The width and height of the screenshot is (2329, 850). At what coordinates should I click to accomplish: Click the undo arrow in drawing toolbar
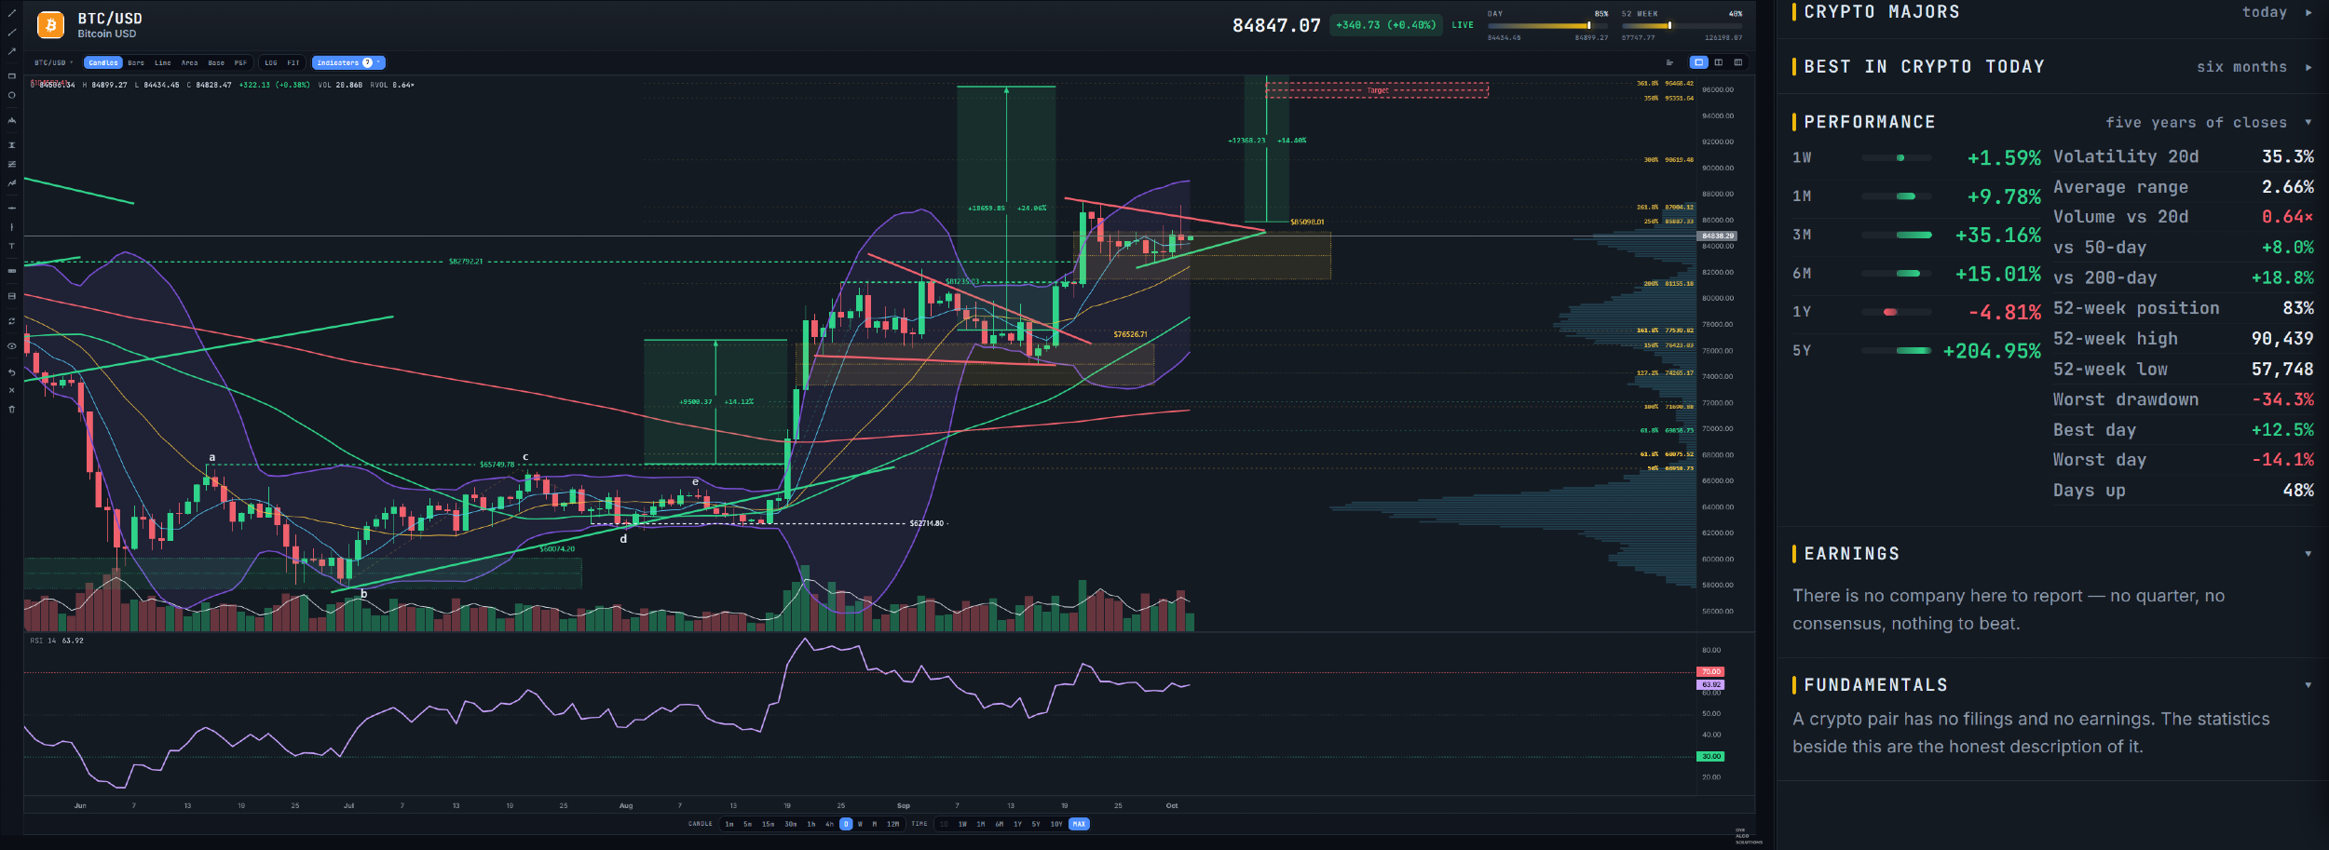pos(11,371)
